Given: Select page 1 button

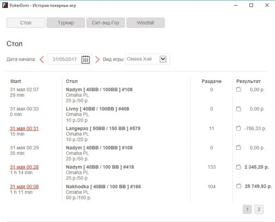Looking at the screenshot, I should click(247, 209).
